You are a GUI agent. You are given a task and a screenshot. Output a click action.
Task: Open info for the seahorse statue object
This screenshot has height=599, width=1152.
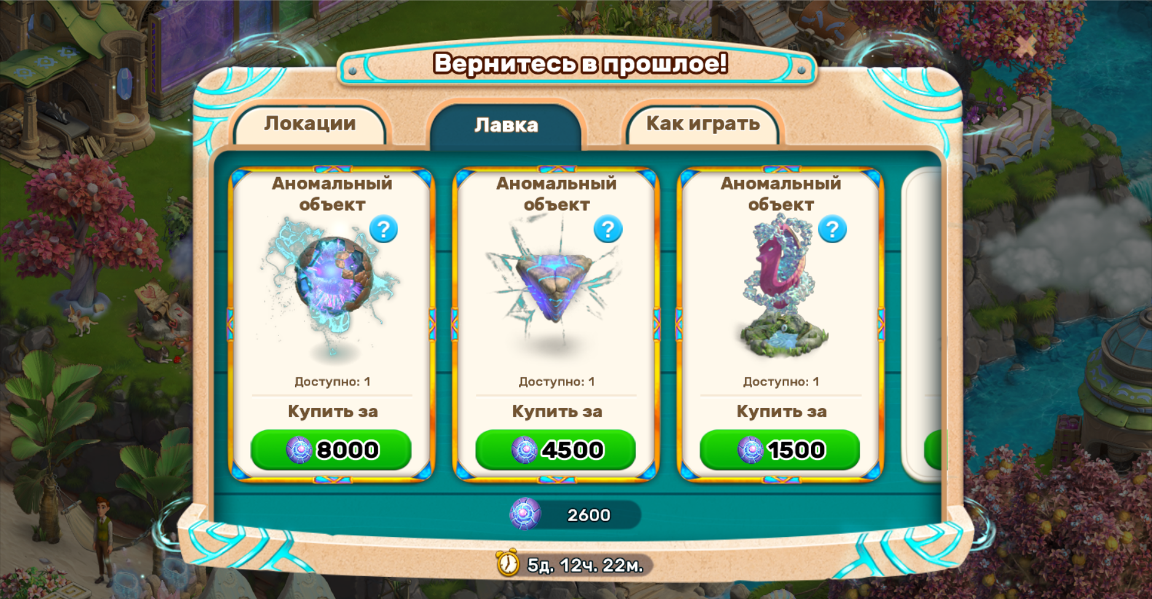[x=832, y=229]
